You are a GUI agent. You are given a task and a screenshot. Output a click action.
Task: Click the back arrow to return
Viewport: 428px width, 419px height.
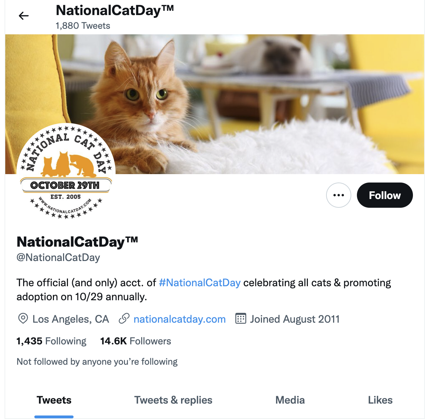click(23, 15)
